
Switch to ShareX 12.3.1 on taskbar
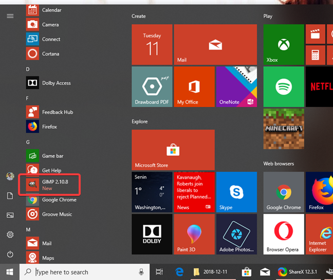pyautogui.click(x=298, y=272)
